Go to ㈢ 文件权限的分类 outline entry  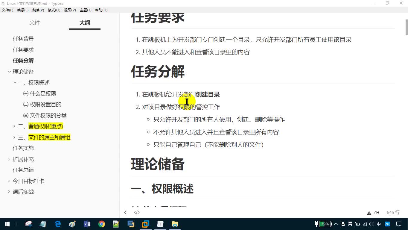pos(45,116)
